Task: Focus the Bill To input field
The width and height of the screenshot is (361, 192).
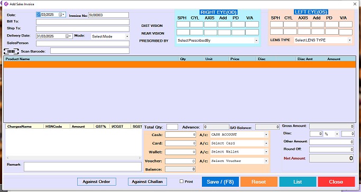Action: click(x=82, y=22)
